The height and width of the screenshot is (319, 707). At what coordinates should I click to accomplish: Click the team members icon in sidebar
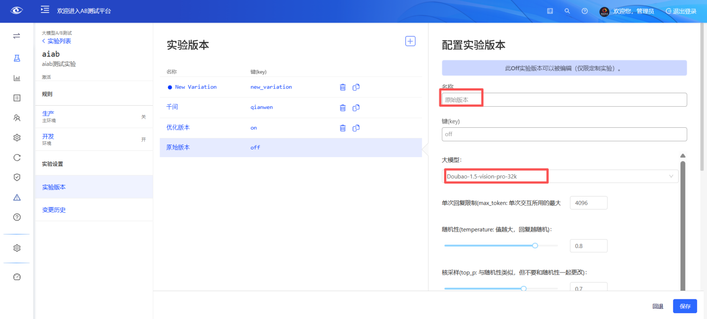[x=16, y=117]
